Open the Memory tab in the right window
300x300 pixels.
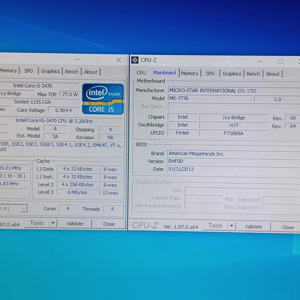[x=190, y=73]
